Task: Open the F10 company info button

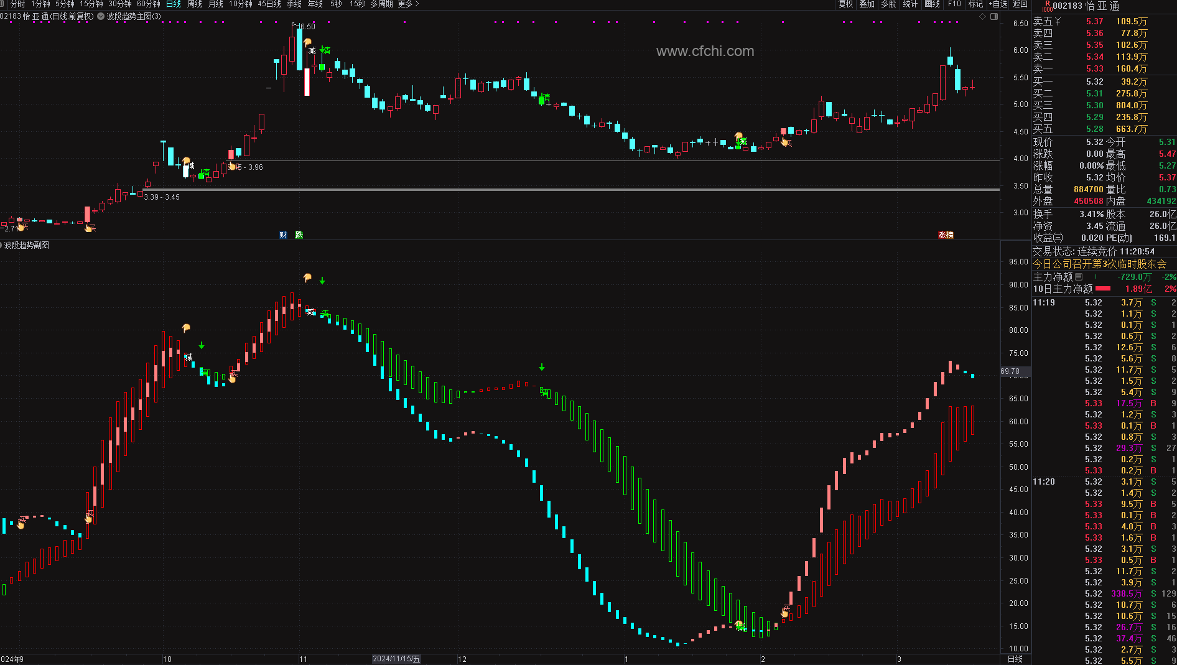Action: point(954,4)
